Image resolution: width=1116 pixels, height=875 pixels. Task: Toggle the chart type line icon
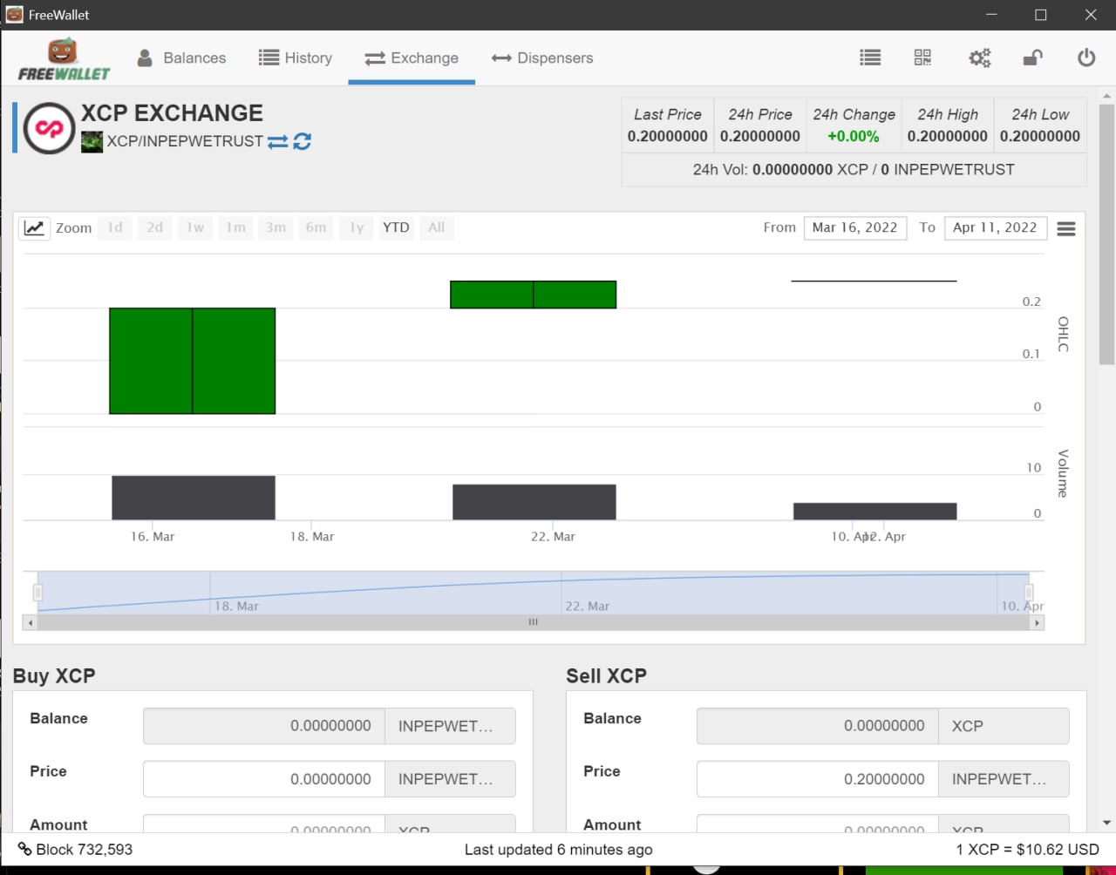[x=34, y=227]
